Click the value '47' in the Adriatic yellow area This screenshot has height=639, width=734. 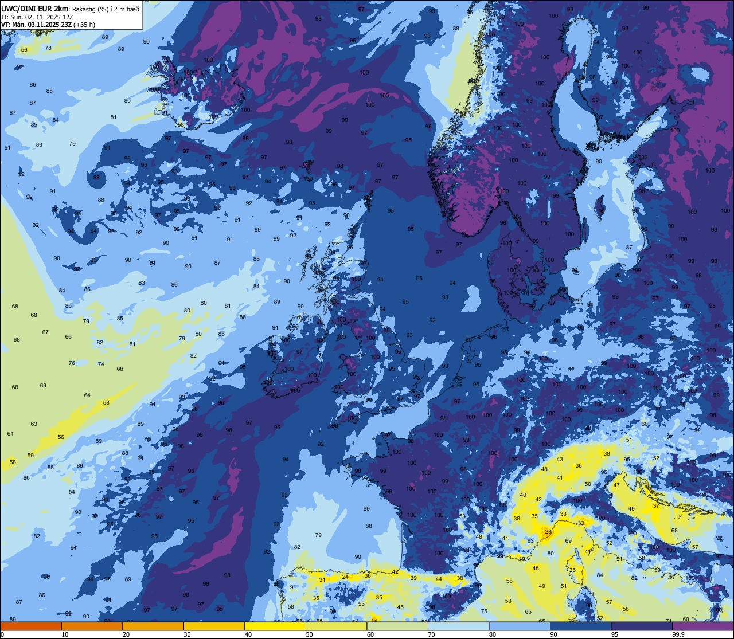click(x=616, y=485)
